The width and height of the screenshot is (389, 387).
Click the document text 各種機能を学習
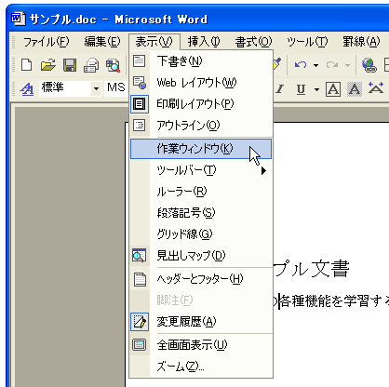324,301
